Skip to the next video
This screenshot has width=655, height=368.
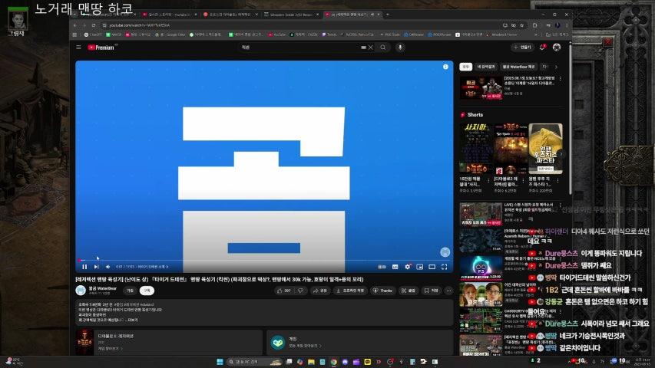(97, 267)
